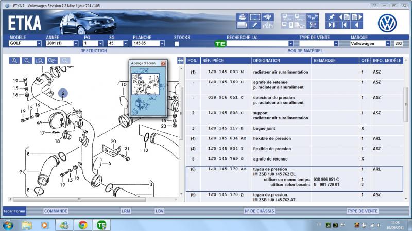Image resolution: width=412 pixels, height=231 pixels.
Task: Click the pushpin icon
Action: (x=331, y=17)
